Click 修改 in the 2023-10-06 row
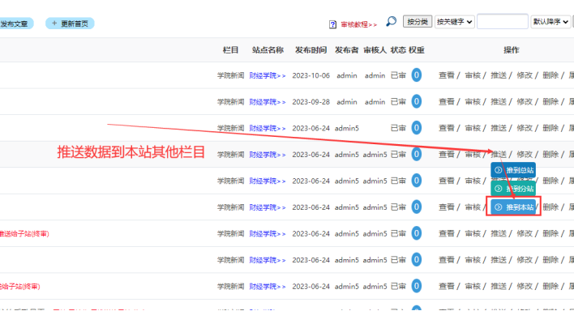574x311 pixels. pos(525,75)
